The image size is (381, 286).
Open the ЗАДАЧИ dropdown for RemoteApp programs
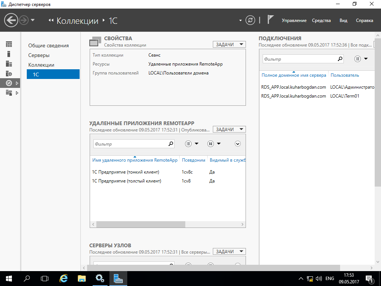pyautogui.click(x=229, y=129)
